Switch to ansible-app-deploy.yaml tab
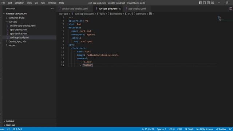The width and height of the screenshot is (233, 131). [x=75, y=9]
